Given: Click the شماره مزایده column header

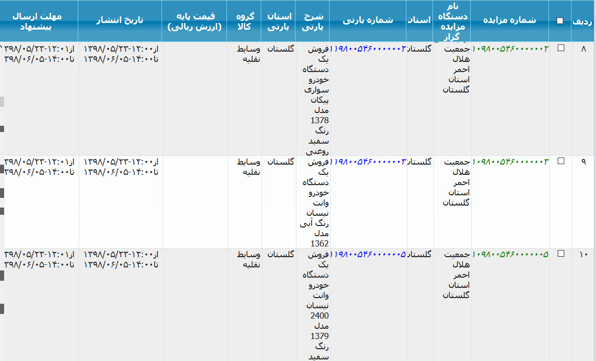Looking at the screenshot, I should (510, 20).
